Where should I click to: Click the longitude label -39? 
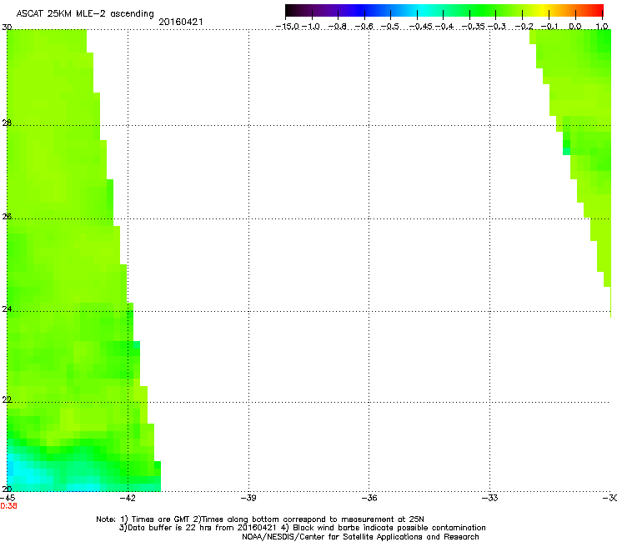click(x=248, y=498)
